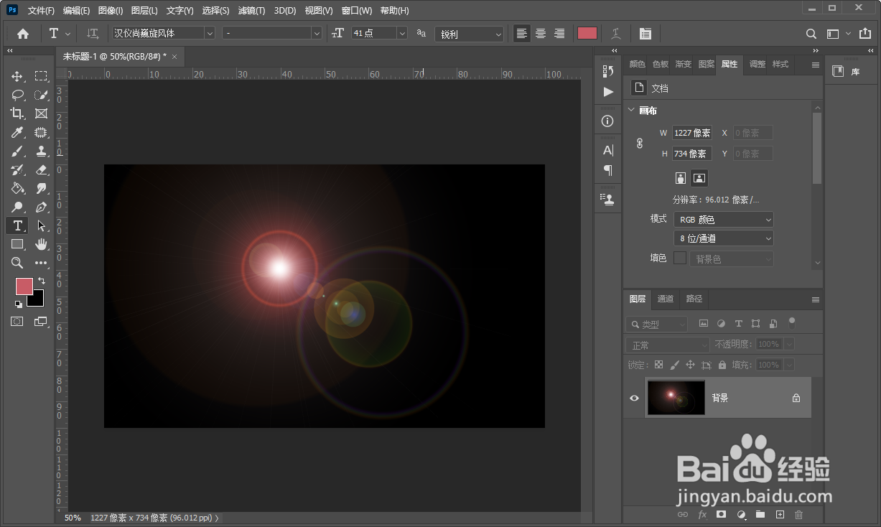Toggle visibility of the 背景 layer

[x=634, y=398]
